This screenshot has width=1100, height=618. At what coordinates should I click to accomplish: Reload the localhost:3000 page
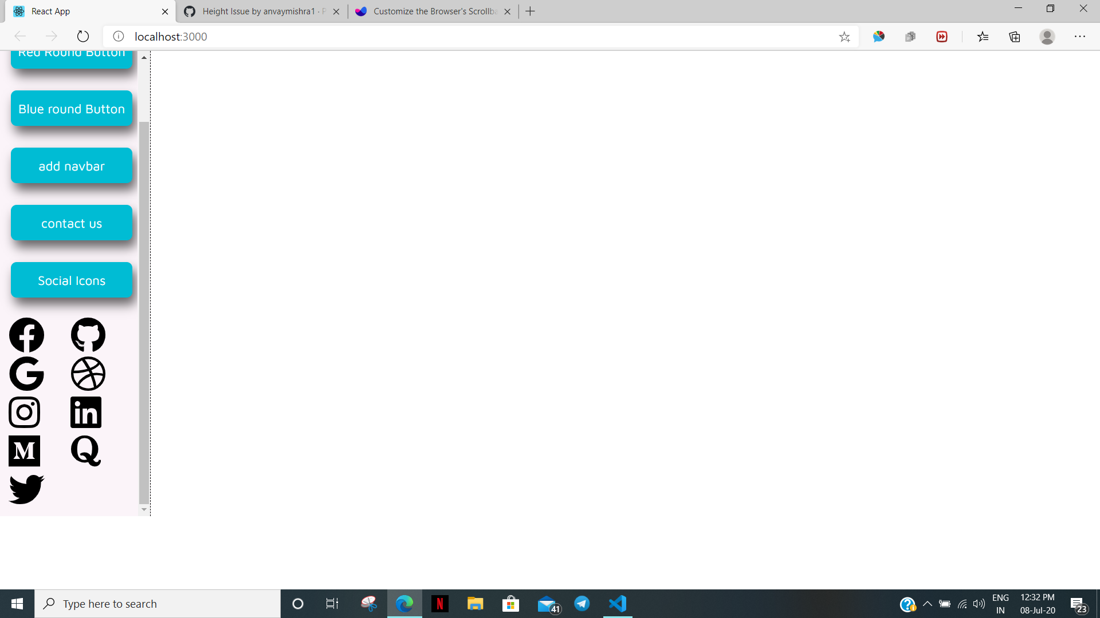82,36
